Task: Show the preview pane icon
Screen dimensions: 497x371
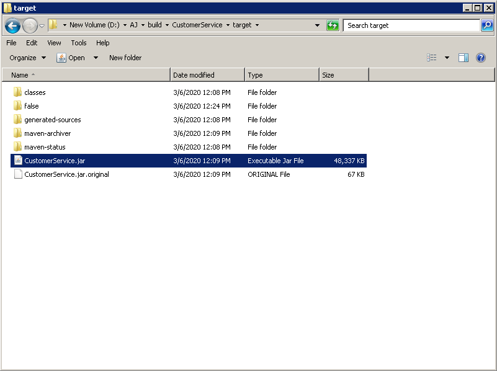Action: (x=463, y=58)
